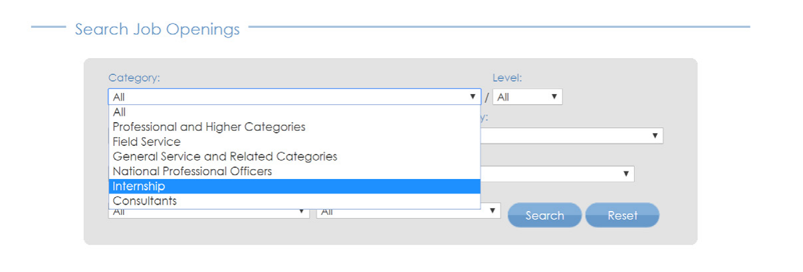Click the Search Job Openings heading
The image size is (803, 272).
click(x=157, y=29)
